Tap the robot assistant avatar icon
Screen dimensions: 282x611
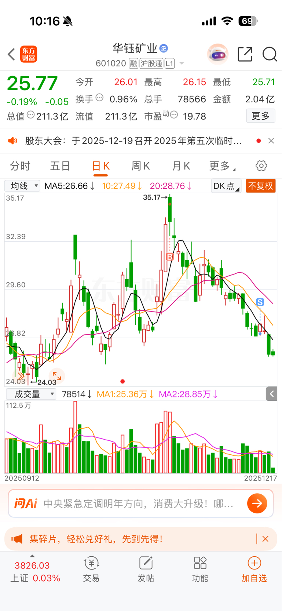(x=218, y=54)
